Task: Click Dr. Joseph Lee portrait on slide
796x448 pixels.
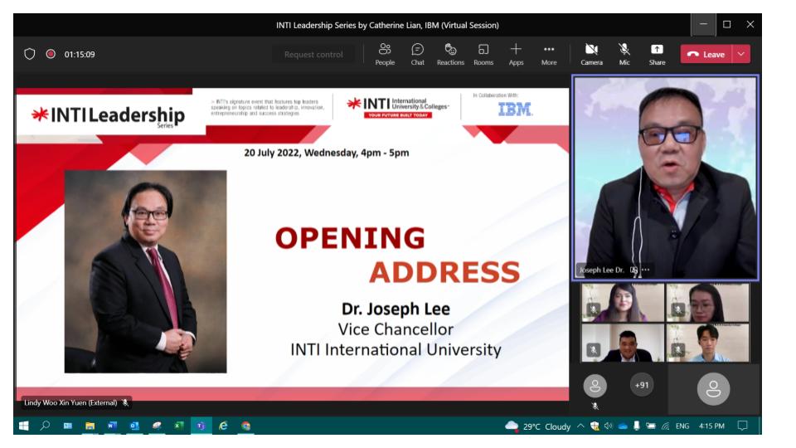Action: (146, 271)
